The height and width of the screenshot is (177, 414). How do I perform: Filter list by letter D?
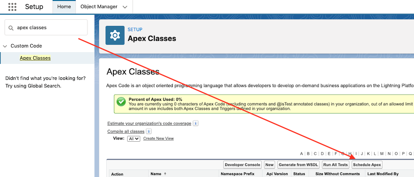click(x=322, y=153)
